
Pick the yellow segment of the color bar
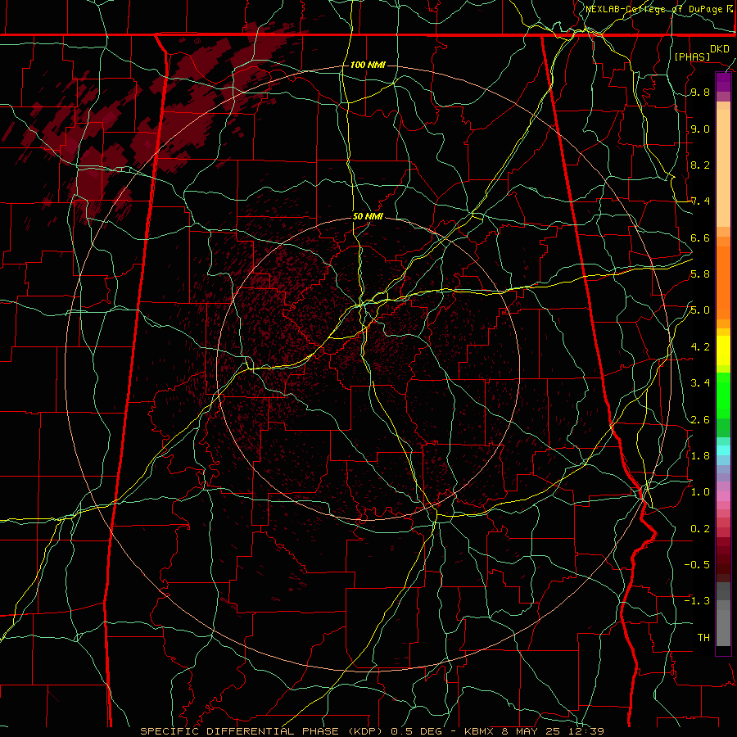723,350
